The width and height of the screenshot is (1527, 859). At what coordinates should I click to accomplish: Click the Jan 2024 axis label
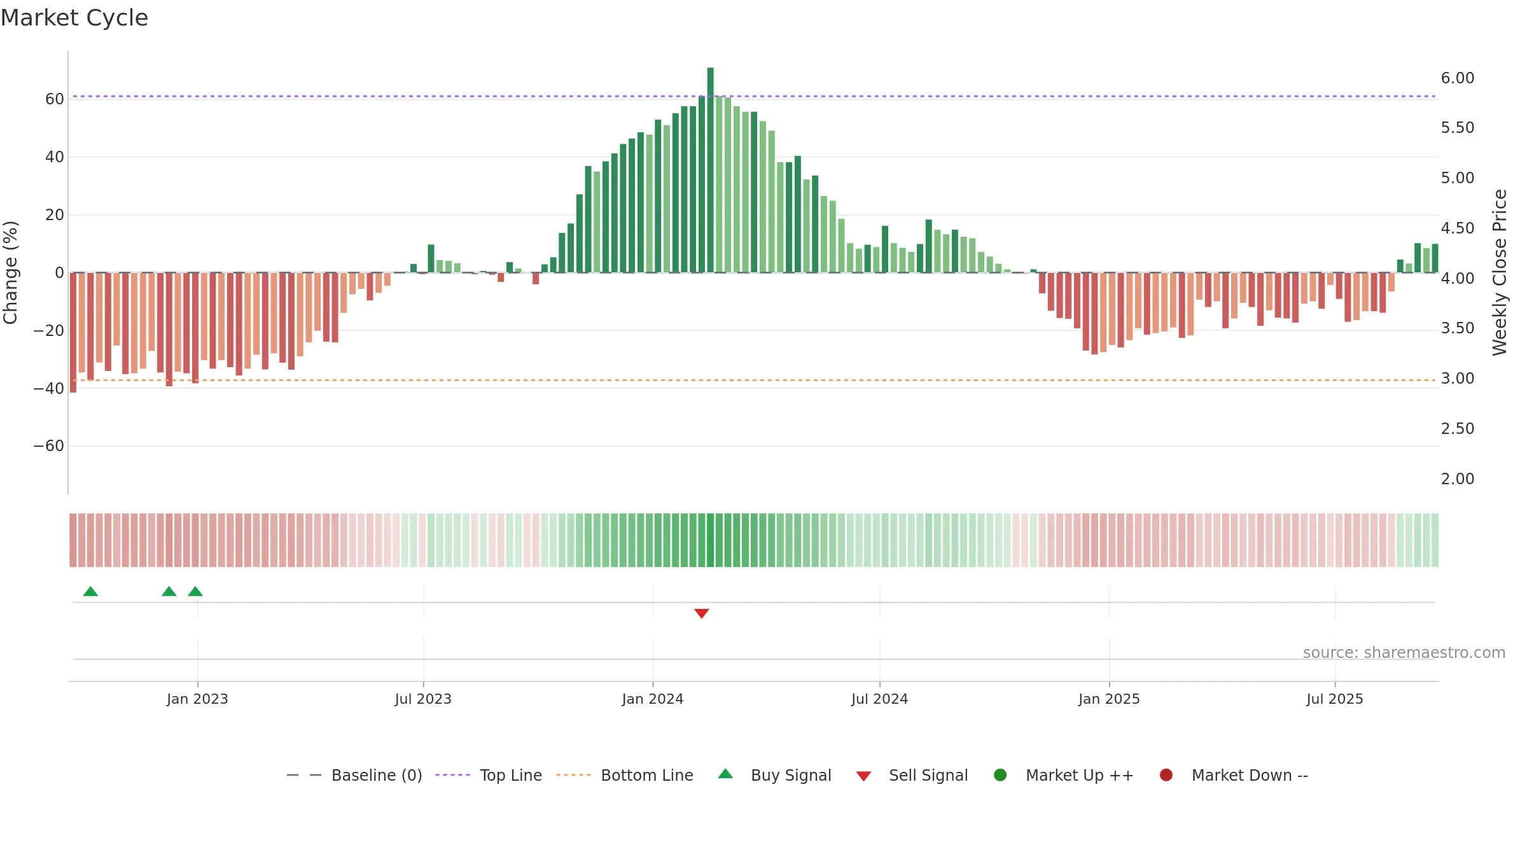click(x=653, y=699)
